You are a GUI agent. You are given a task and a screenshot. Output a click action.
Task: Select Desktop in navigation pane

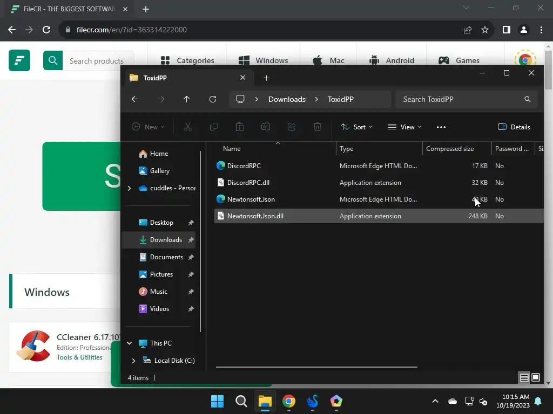161,223
